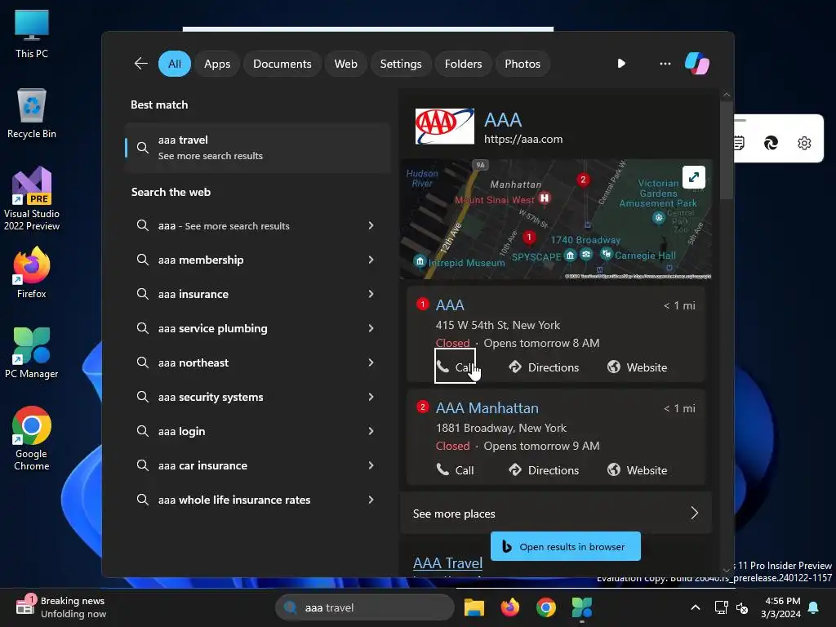Click the muted volume icon in tray

741,607
